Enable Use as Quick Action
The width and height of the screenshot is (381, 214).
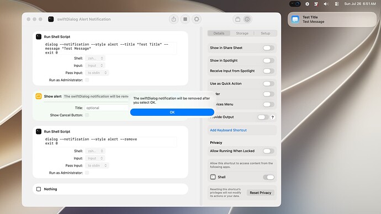(x=268, y=84)
